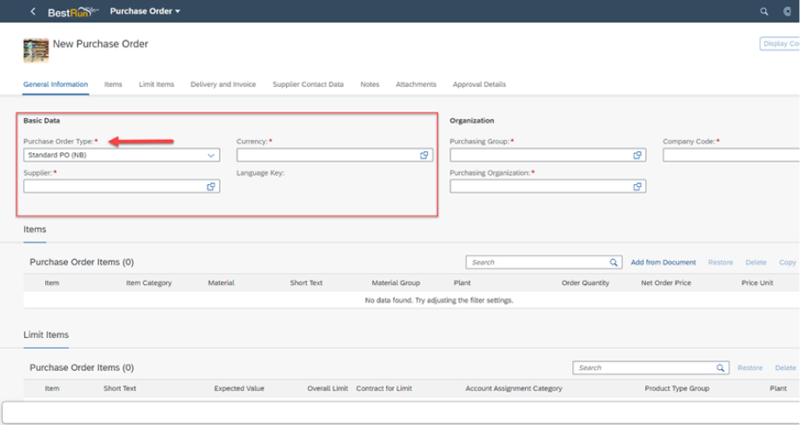The image size is (800, 425).
Task: Open the search magnifier in header
Action: point(763,11)
